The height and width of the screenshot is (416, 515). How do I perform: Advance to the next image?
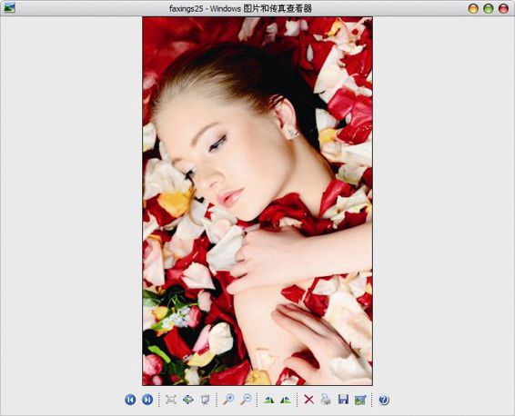click(147, 400)
